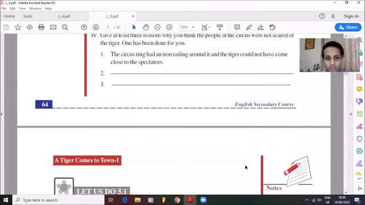Collapse the right tools pane arrow

[x=351, y=114]
